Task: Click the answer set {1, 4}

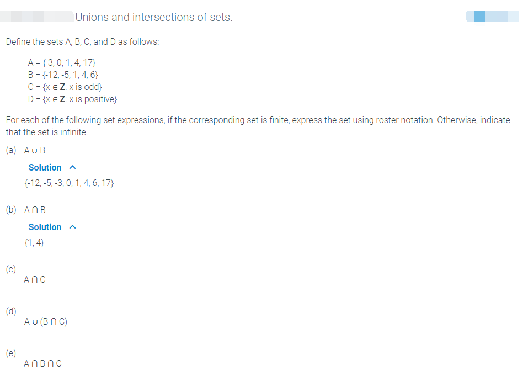Action: coord(33,242)
